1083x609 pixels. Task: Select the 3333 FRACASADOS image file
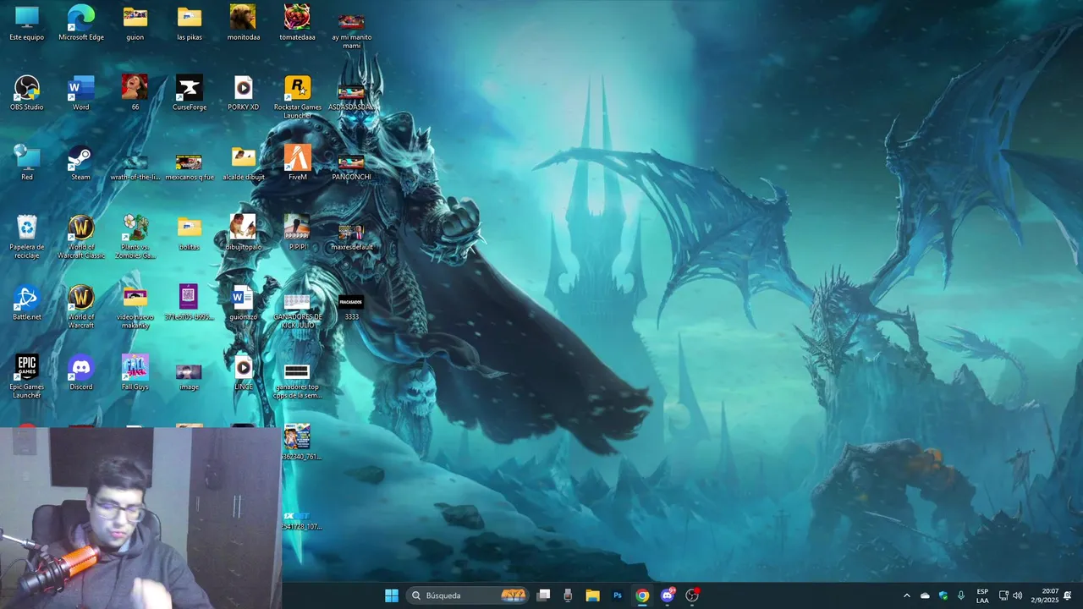352,306
